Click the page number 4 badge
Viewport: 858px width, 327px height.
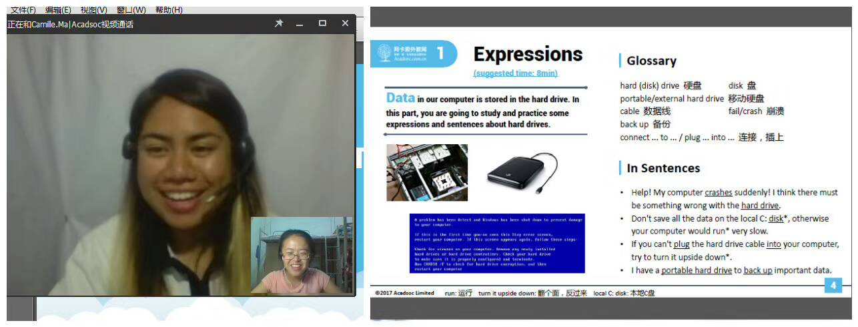pyautogui.click(x=833, y=286)
